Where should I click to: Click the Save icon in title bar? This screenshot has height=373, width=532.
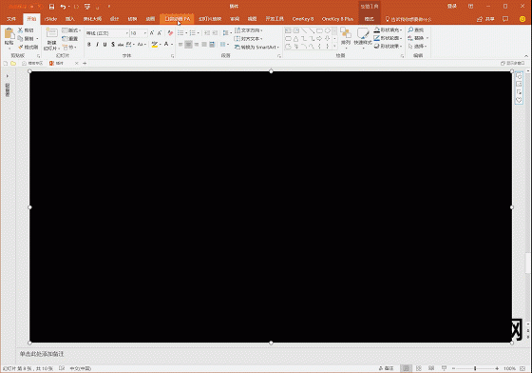51,7
